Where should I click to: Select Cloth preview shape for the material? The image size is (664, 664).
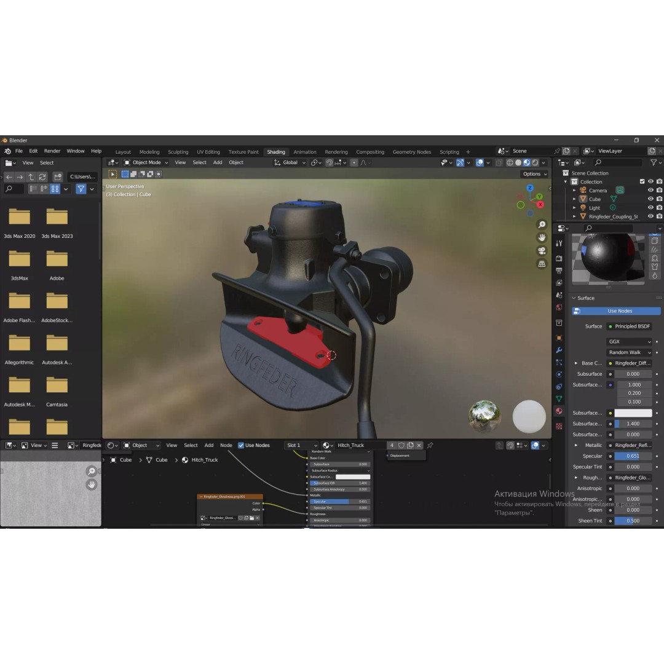point(655,267)
